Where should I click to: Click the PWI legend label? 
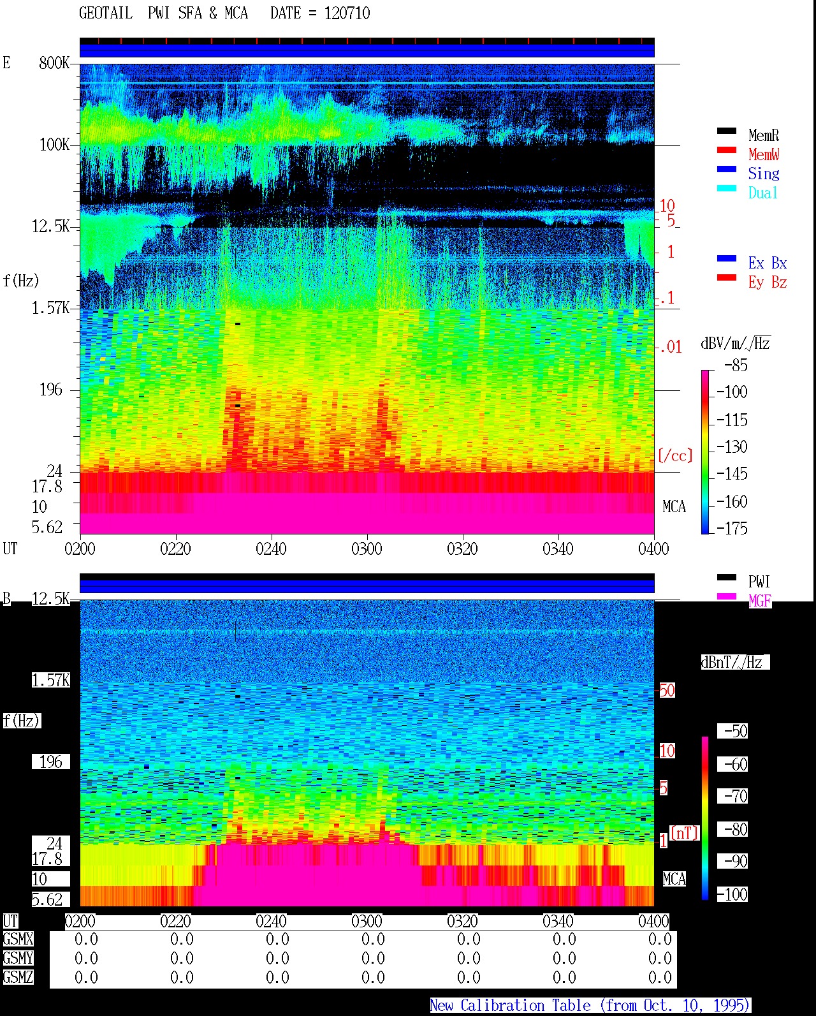point(759,582)
